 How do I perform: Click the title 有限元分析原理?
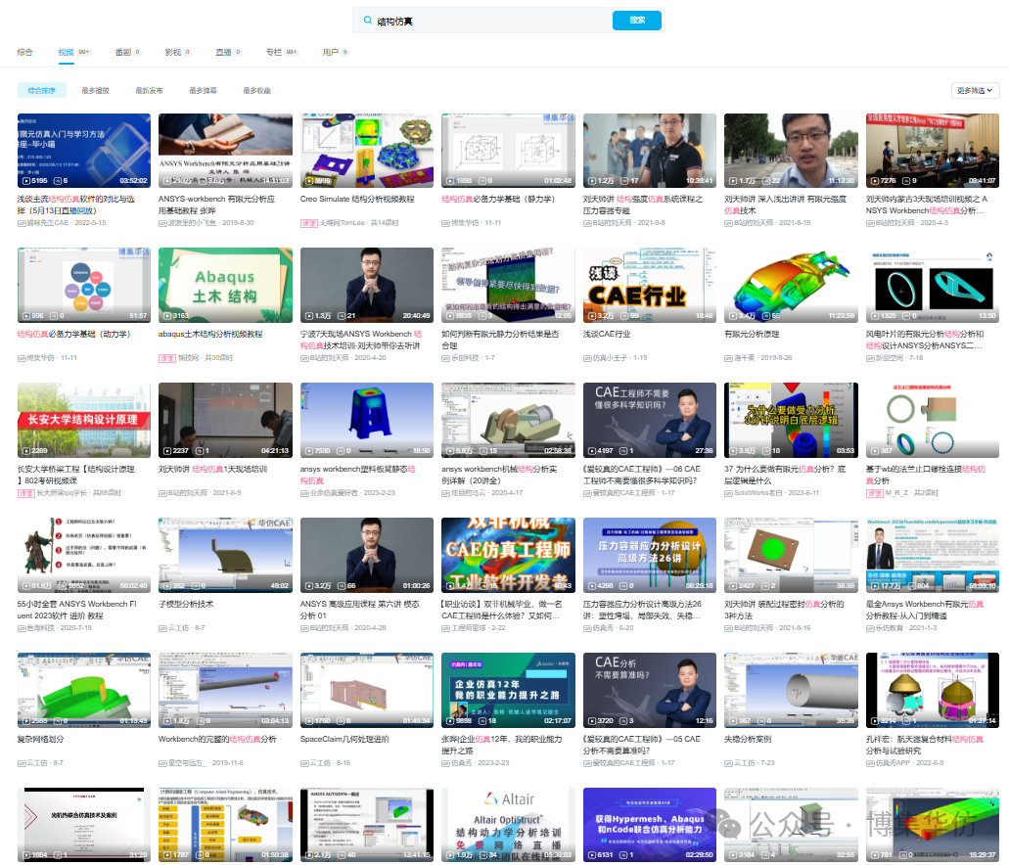[752, 334]
